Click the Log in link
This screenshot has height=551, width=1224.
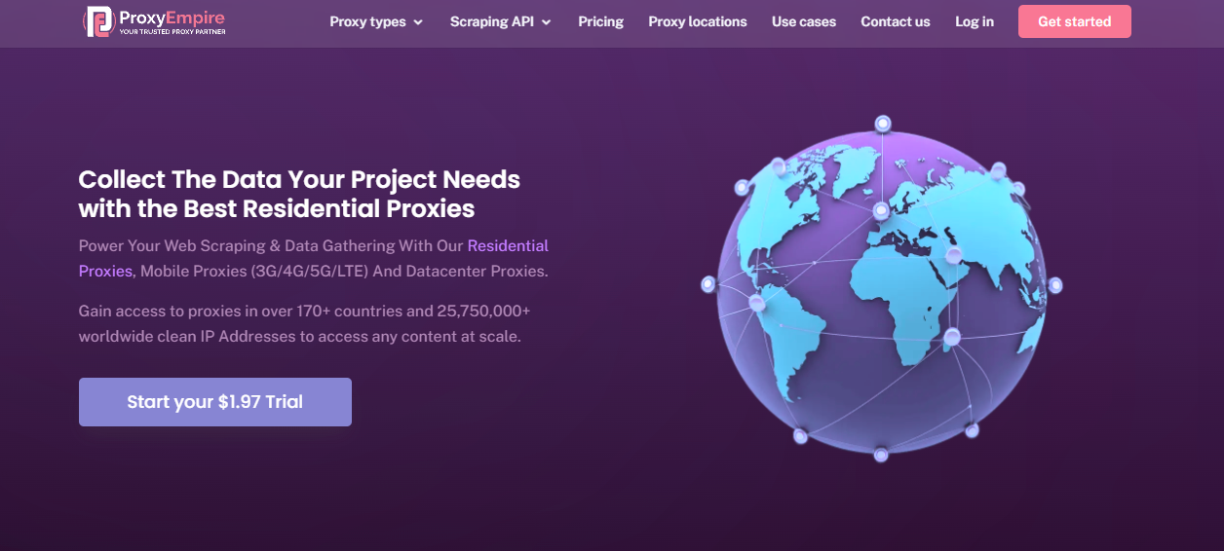pyautogui.click(x=975, y=21)
